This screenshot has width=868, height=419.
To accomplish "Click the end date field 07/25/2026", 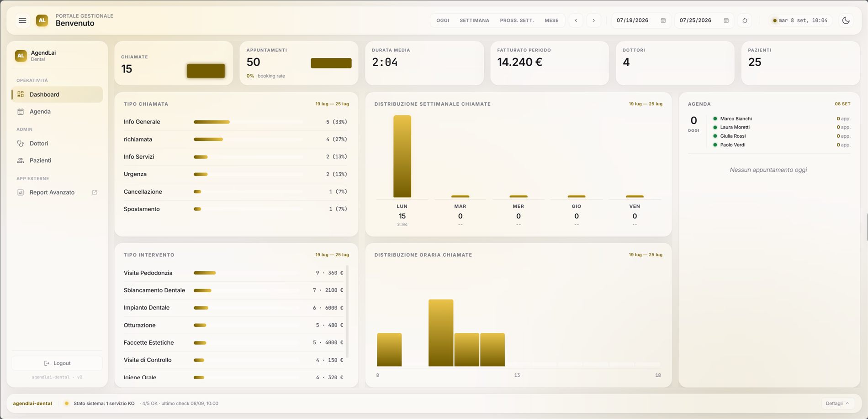I will pos(704,21).
